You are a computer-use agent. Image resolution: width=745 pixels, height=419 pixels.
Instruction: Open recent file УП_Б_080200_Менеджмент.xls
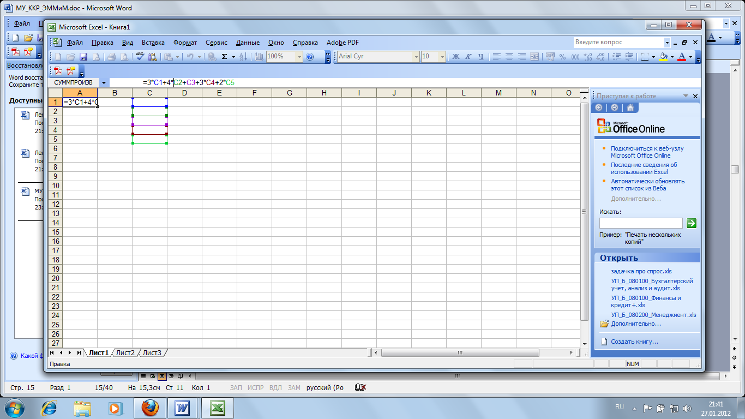(653, 315)
